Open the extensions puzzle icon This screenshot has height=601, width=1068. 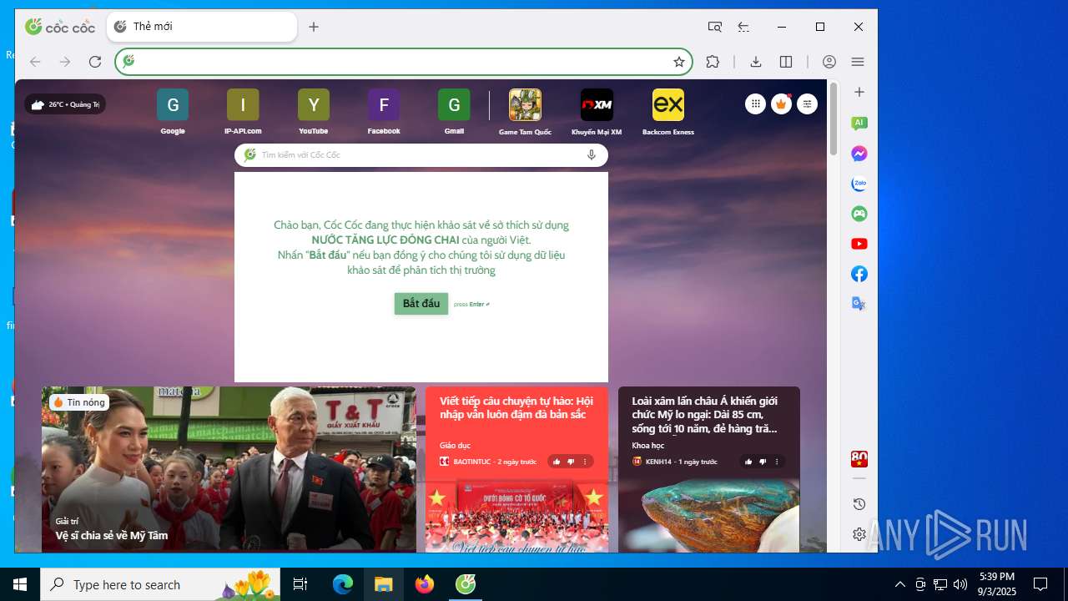pos(713,62)
